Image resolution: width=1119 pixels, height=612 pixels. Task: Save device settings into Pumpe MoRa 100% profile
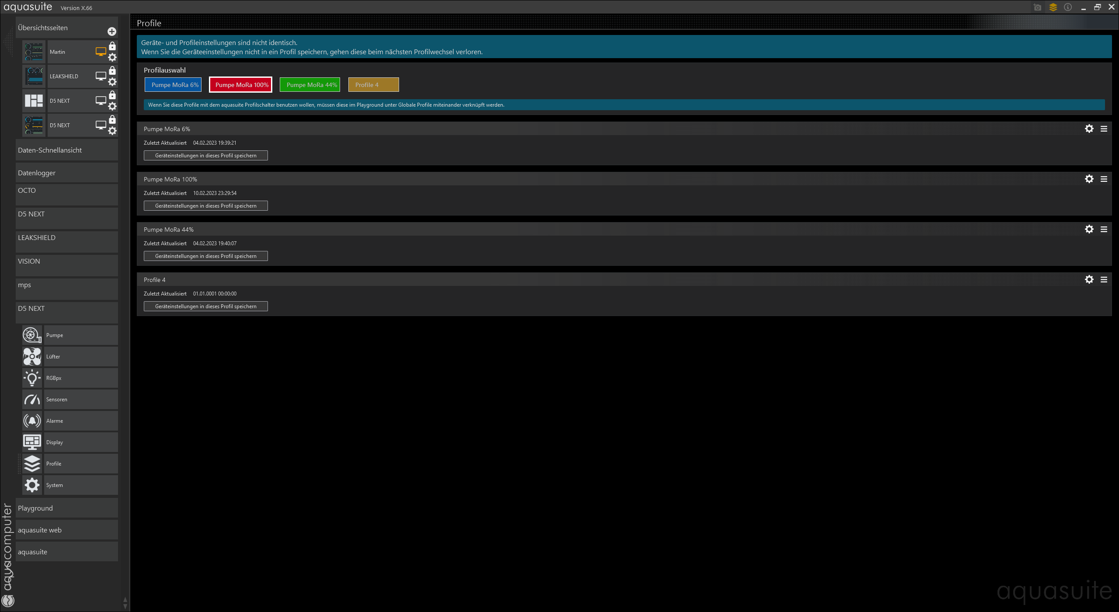205,206
